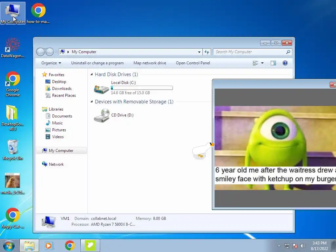The height and width of the screenshot is (252, 336).
Task: Open the Organize menu
Action: 51,63
